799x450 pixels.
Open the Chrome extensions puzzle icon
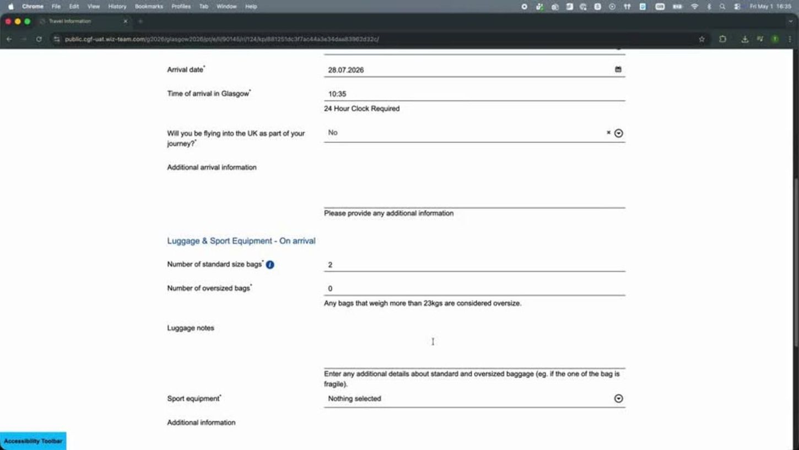(722, 39)
